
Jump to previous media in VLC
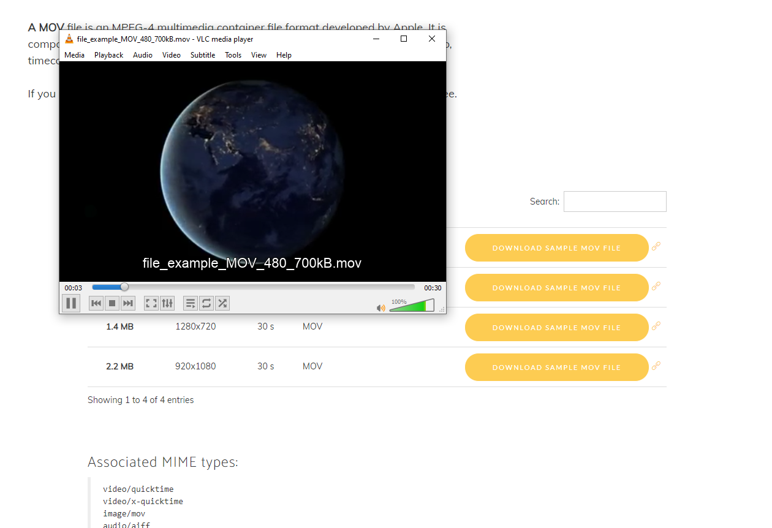tap(96, 303)
